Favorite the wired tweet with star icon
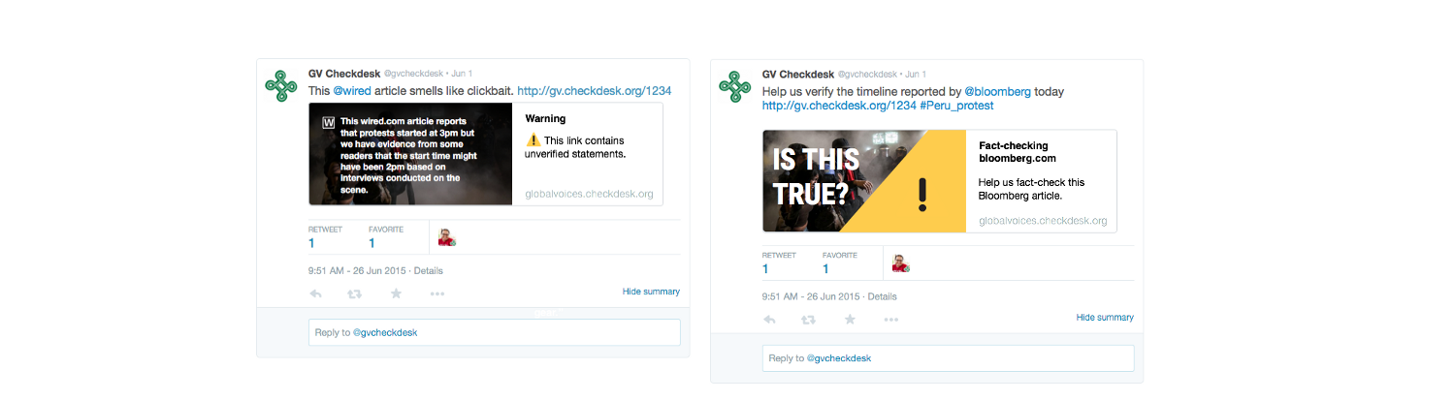The width and height of the screenshot is (1455, 401). (x=396, y=293)
